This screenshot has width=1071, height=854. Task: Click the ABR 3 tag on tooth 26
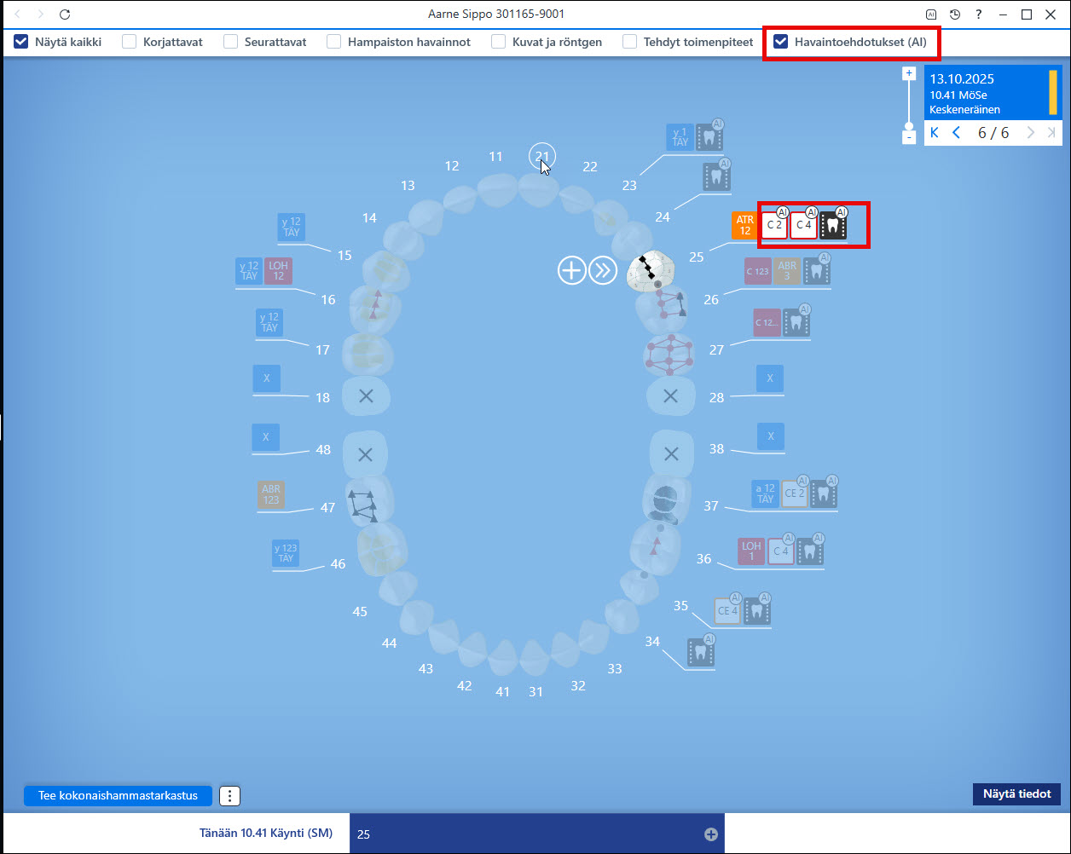787,271
